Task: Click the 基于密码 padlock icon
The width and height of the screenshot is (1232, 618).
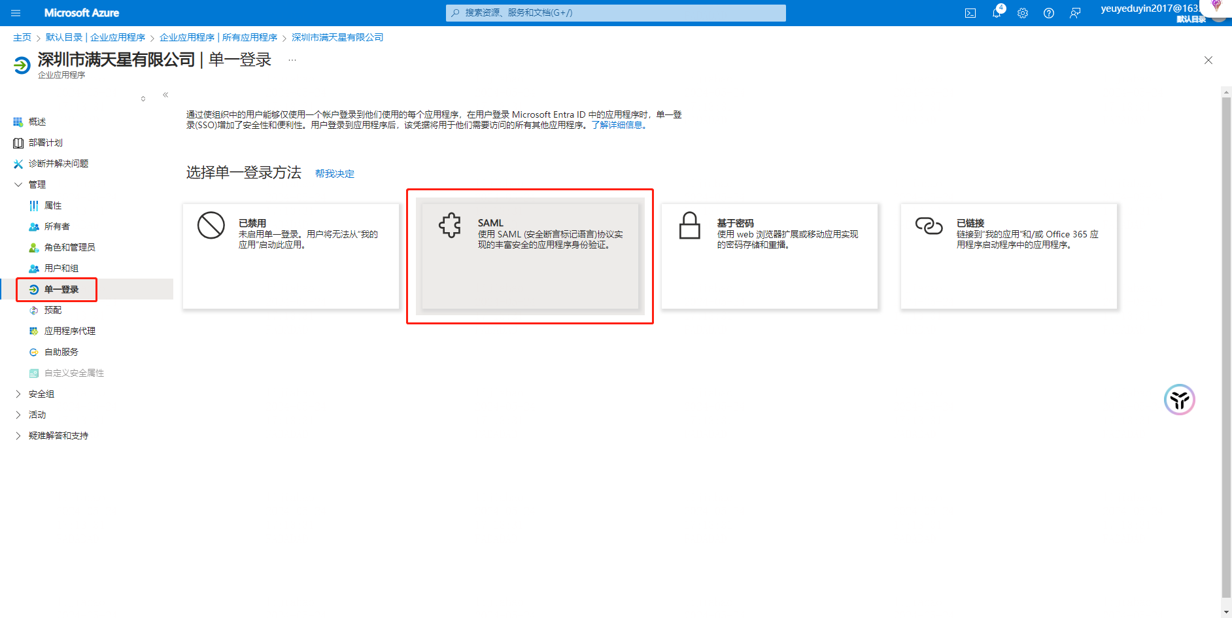Action: coord(690,226)
